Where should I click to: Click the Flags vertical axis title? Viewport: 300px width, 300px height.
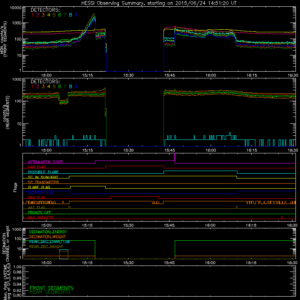15,187
